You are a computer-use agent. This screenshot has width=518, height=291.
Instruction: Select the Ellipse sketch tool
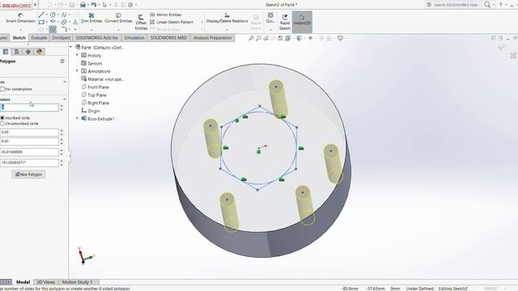[64, 22]
